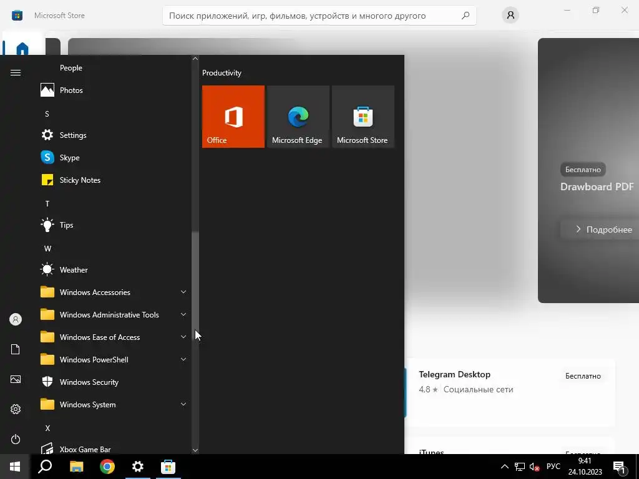Open the Telegram Desktop card
This screenshot has height=479, width=639.
510,392
